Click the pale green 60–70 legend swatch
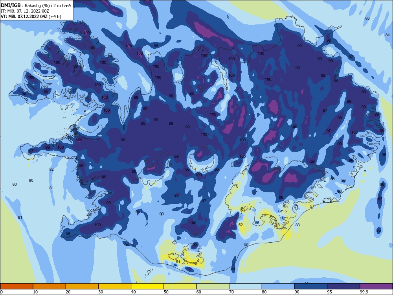This screenshot has height=295, width=393. (213, 286)
